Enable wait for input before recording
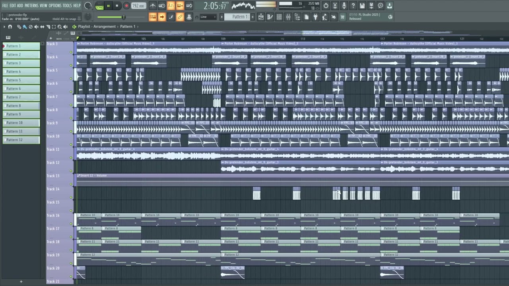This screenshot has width=509, height=286. 162,6
